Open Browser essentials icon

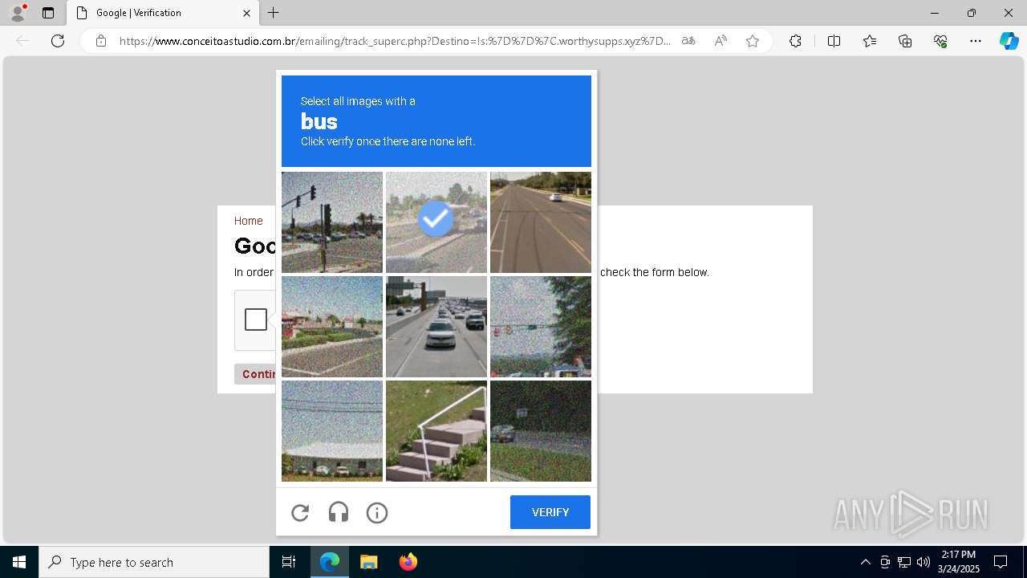[940, 41]
